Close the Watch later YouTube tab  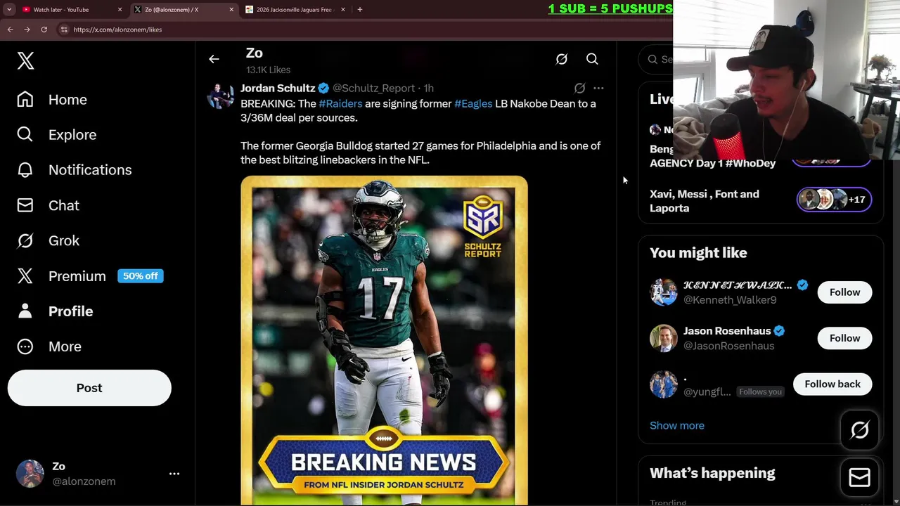[x=120, y=10]
